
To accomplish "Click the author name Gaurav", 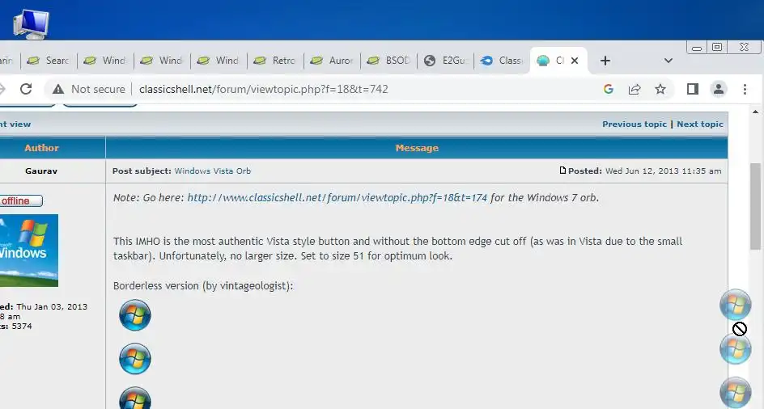I will click(x=41, y=171).
